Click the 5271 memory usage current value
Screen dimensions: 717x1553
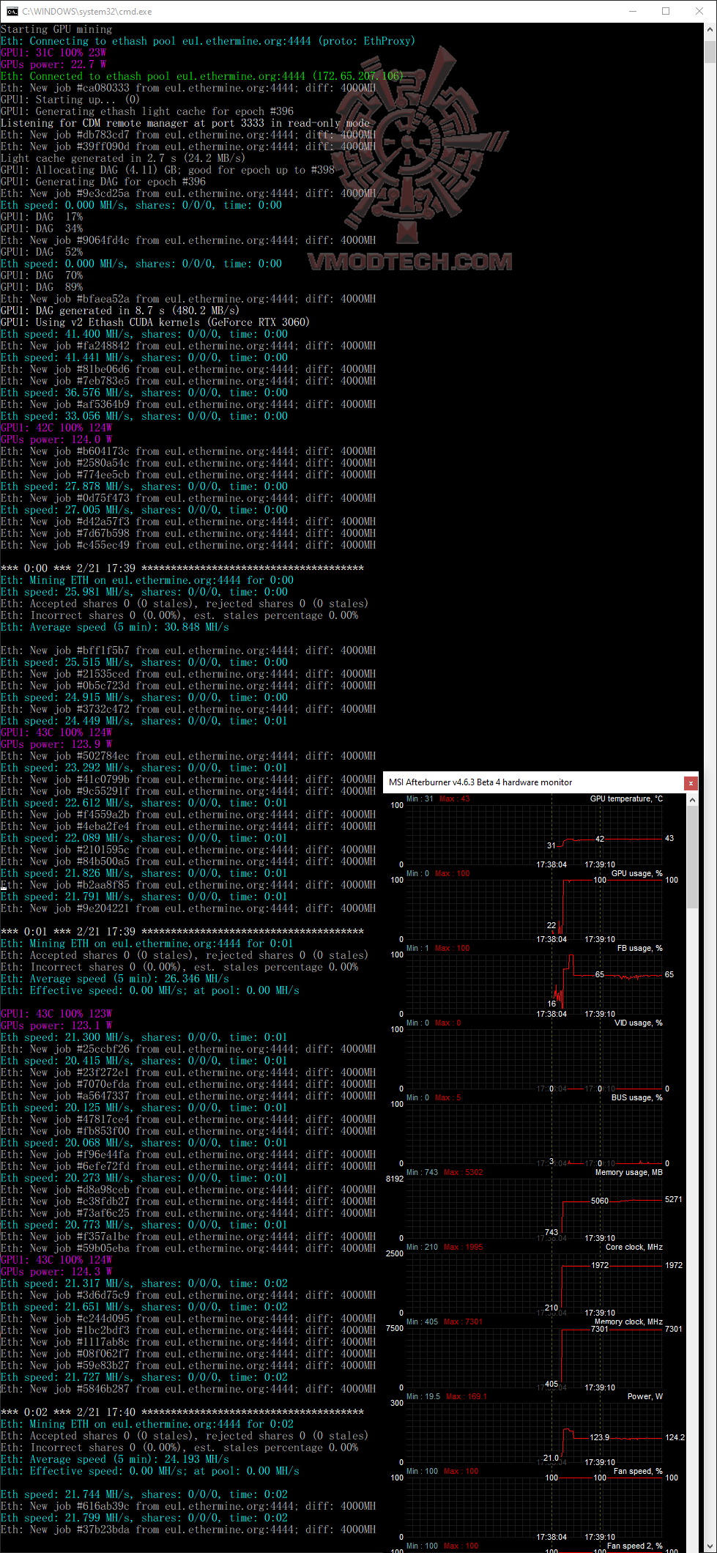(x=674, y=1199)
